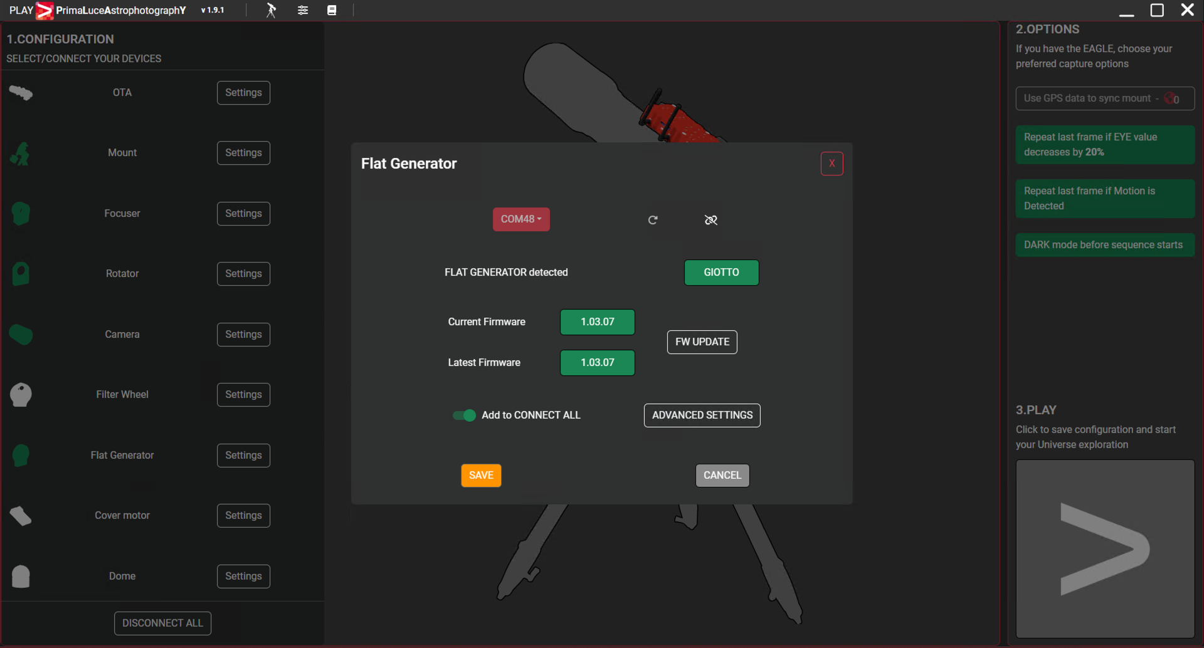Click the Cover motor device icon

[x=21, y=516]
